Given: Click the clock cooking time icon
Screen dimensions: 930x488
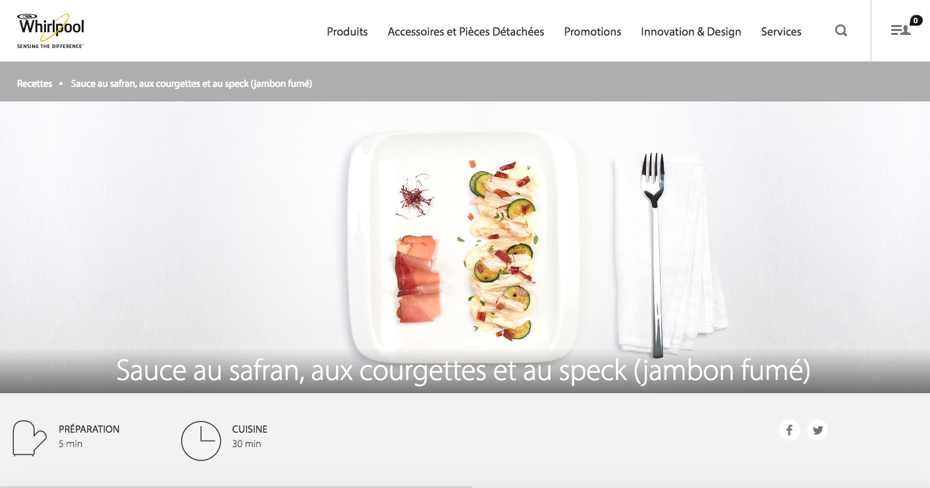Looking at the screenshot, I should (x=201, y=441).
